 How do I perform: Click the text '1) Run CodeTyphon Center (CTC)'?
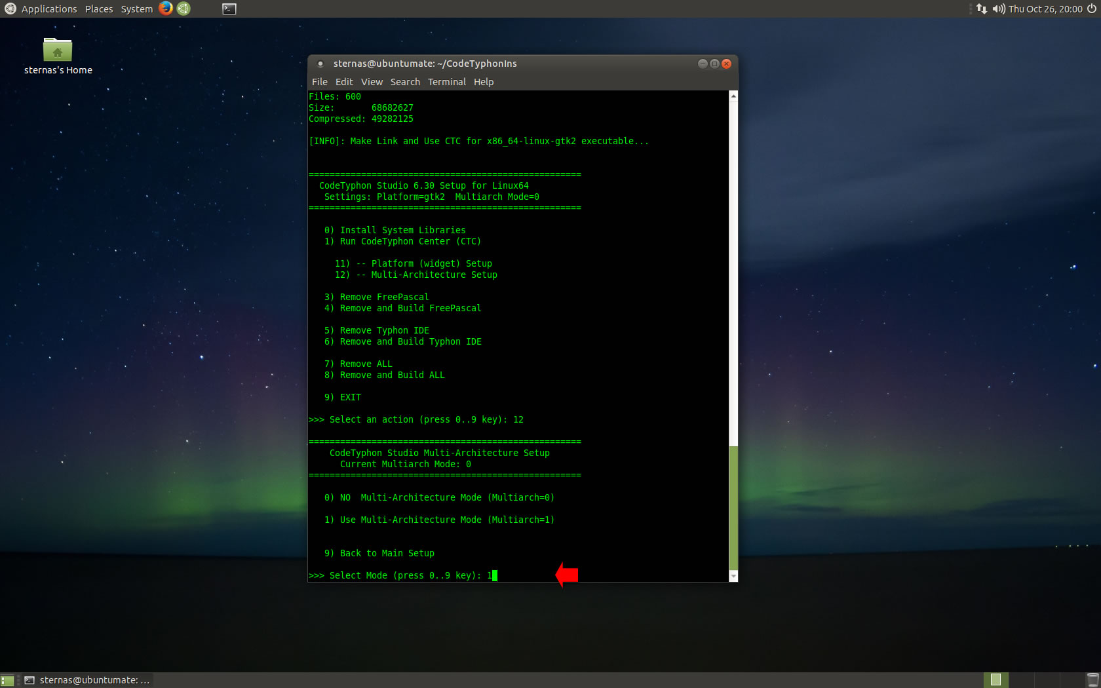402,241
